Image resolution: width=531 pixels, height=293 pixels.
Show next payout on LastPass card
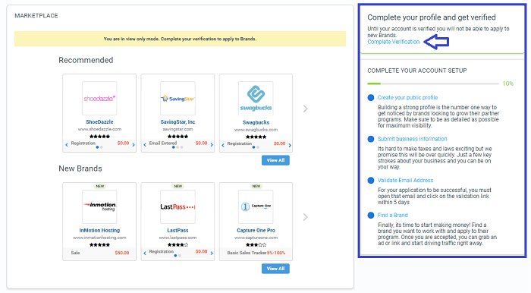212,253
